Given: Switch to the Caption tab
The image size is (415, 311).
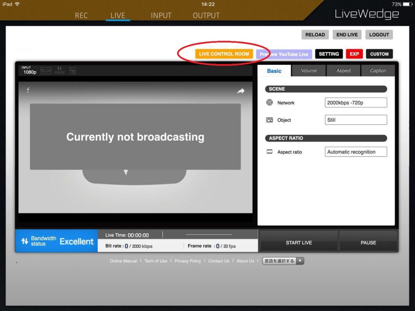Looking at the screenshot, I should coord(378,70).
